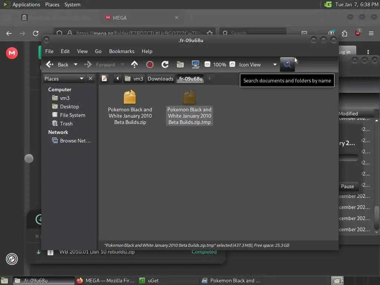Navigate to vm3 in path bar
380x285 pixels.
[x=134, y=79]
